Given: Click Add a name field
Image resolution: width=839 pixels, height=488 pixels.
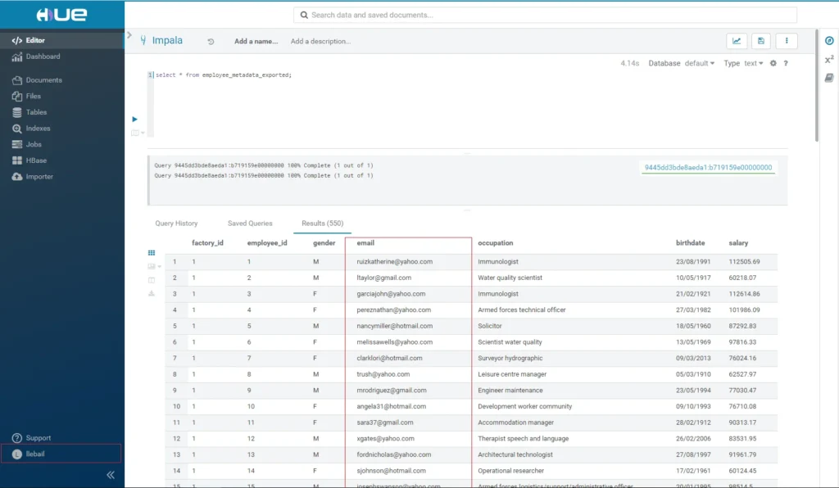Looking at the screenshot, I should click(256, 41).
